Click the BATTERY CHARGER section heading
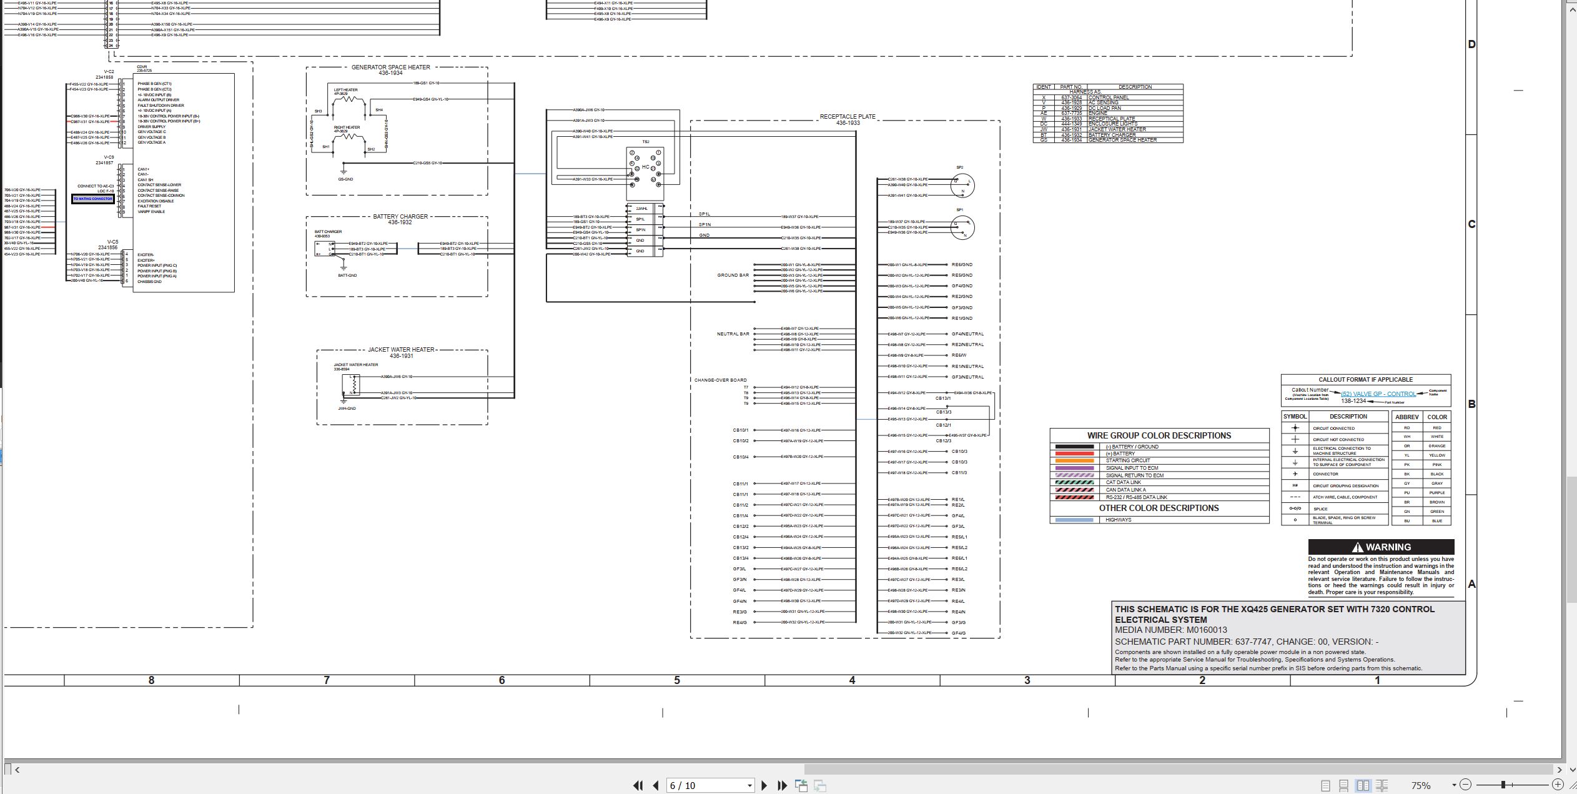1577x794 pixels. coord(400,217)
